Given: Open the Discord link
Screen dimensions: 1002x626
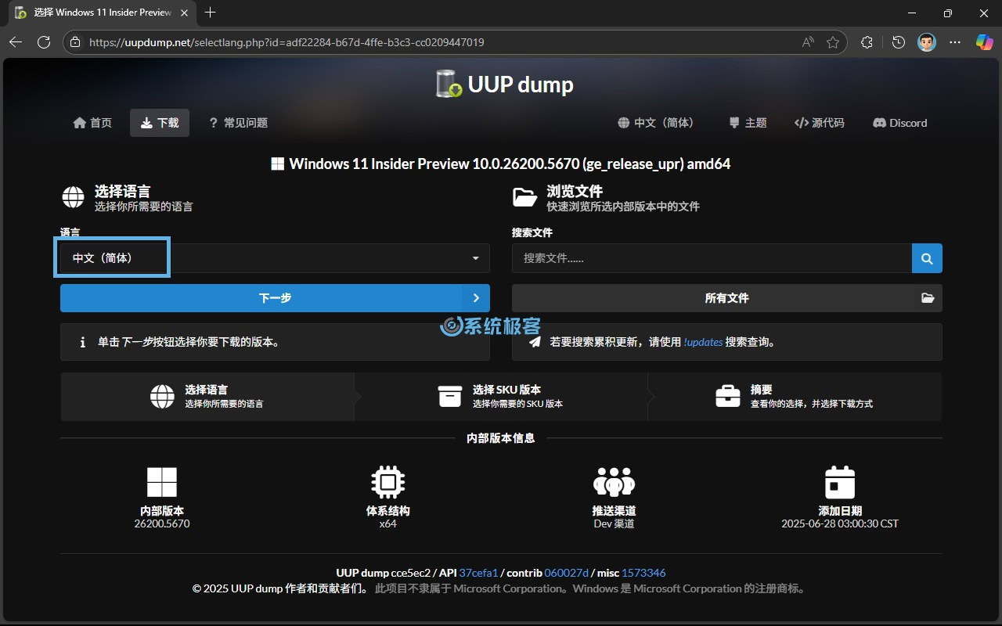Looking at the screenshot, I should [x=899, y=123].
